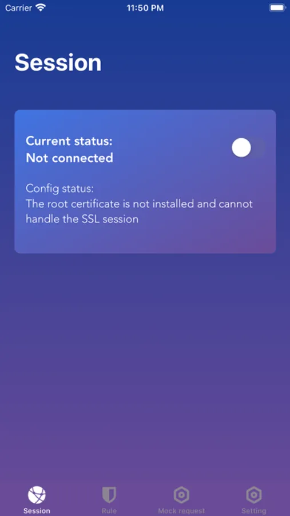Screen dimensions: 290x516
Task: Tap the Carrier text in status bar
Action: pos(18,8)
